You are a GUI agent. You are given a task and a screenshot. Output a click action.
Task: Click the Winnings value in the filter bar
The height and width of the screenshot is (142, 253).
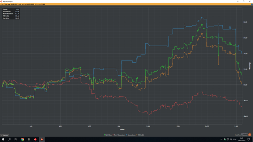(x=43, y=4)
